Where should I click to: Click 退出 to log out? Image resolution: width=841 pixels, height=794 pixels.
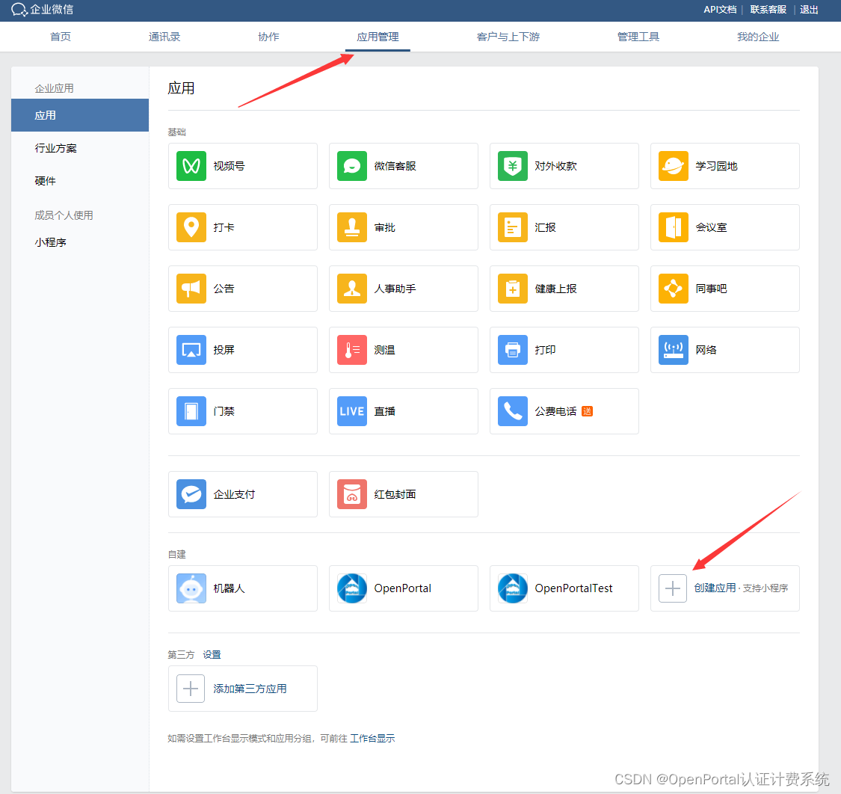pyautogui.click(x=809, y=10)
